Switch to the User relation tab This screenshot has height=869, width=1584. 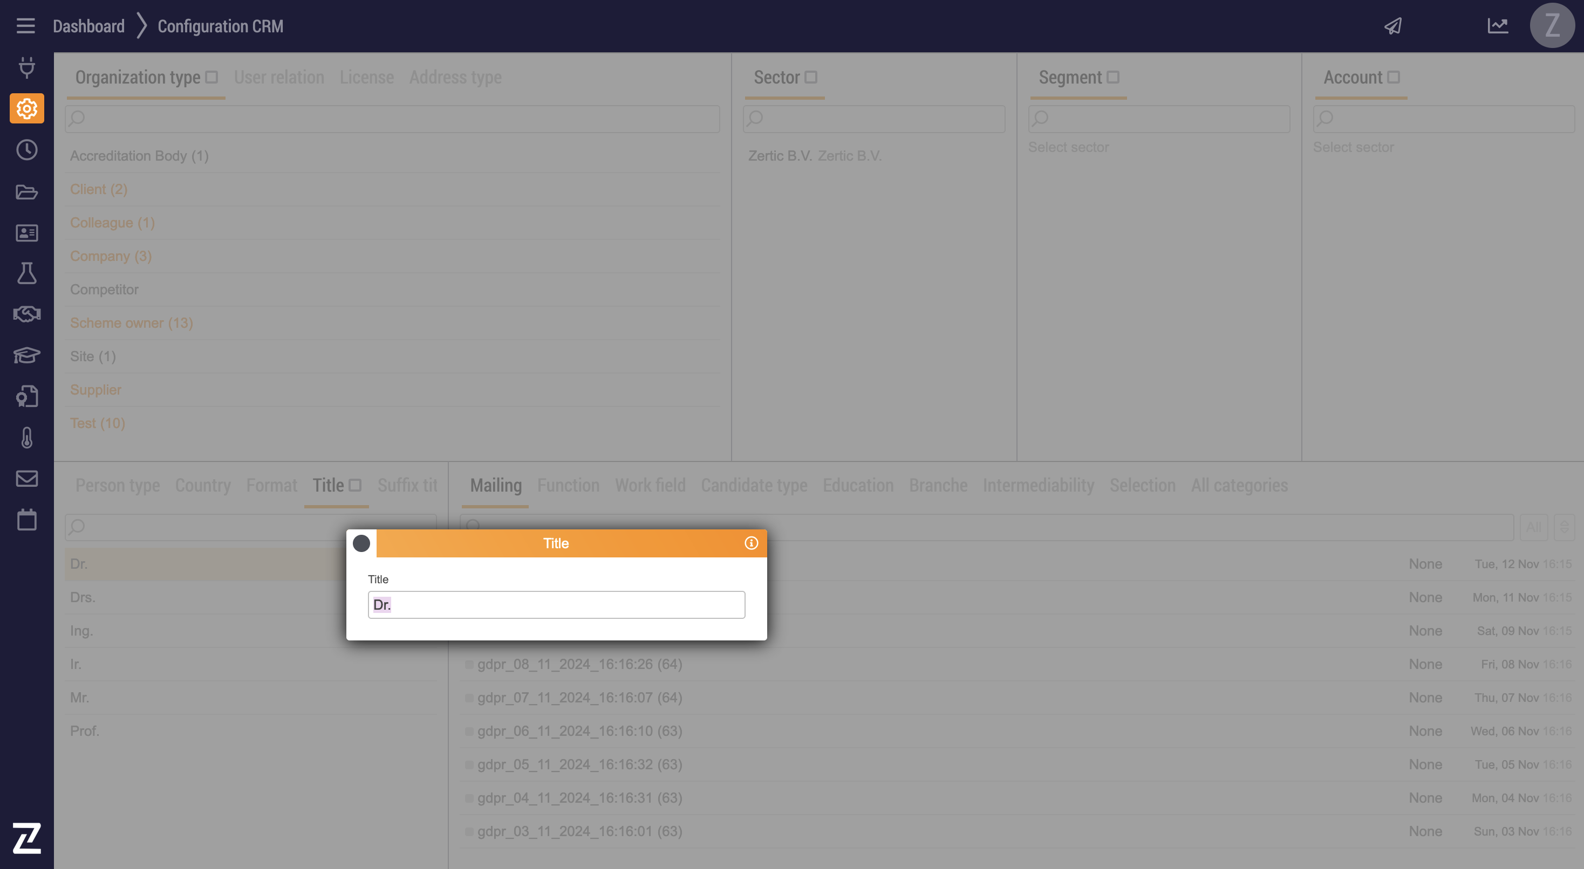point(278,78)
